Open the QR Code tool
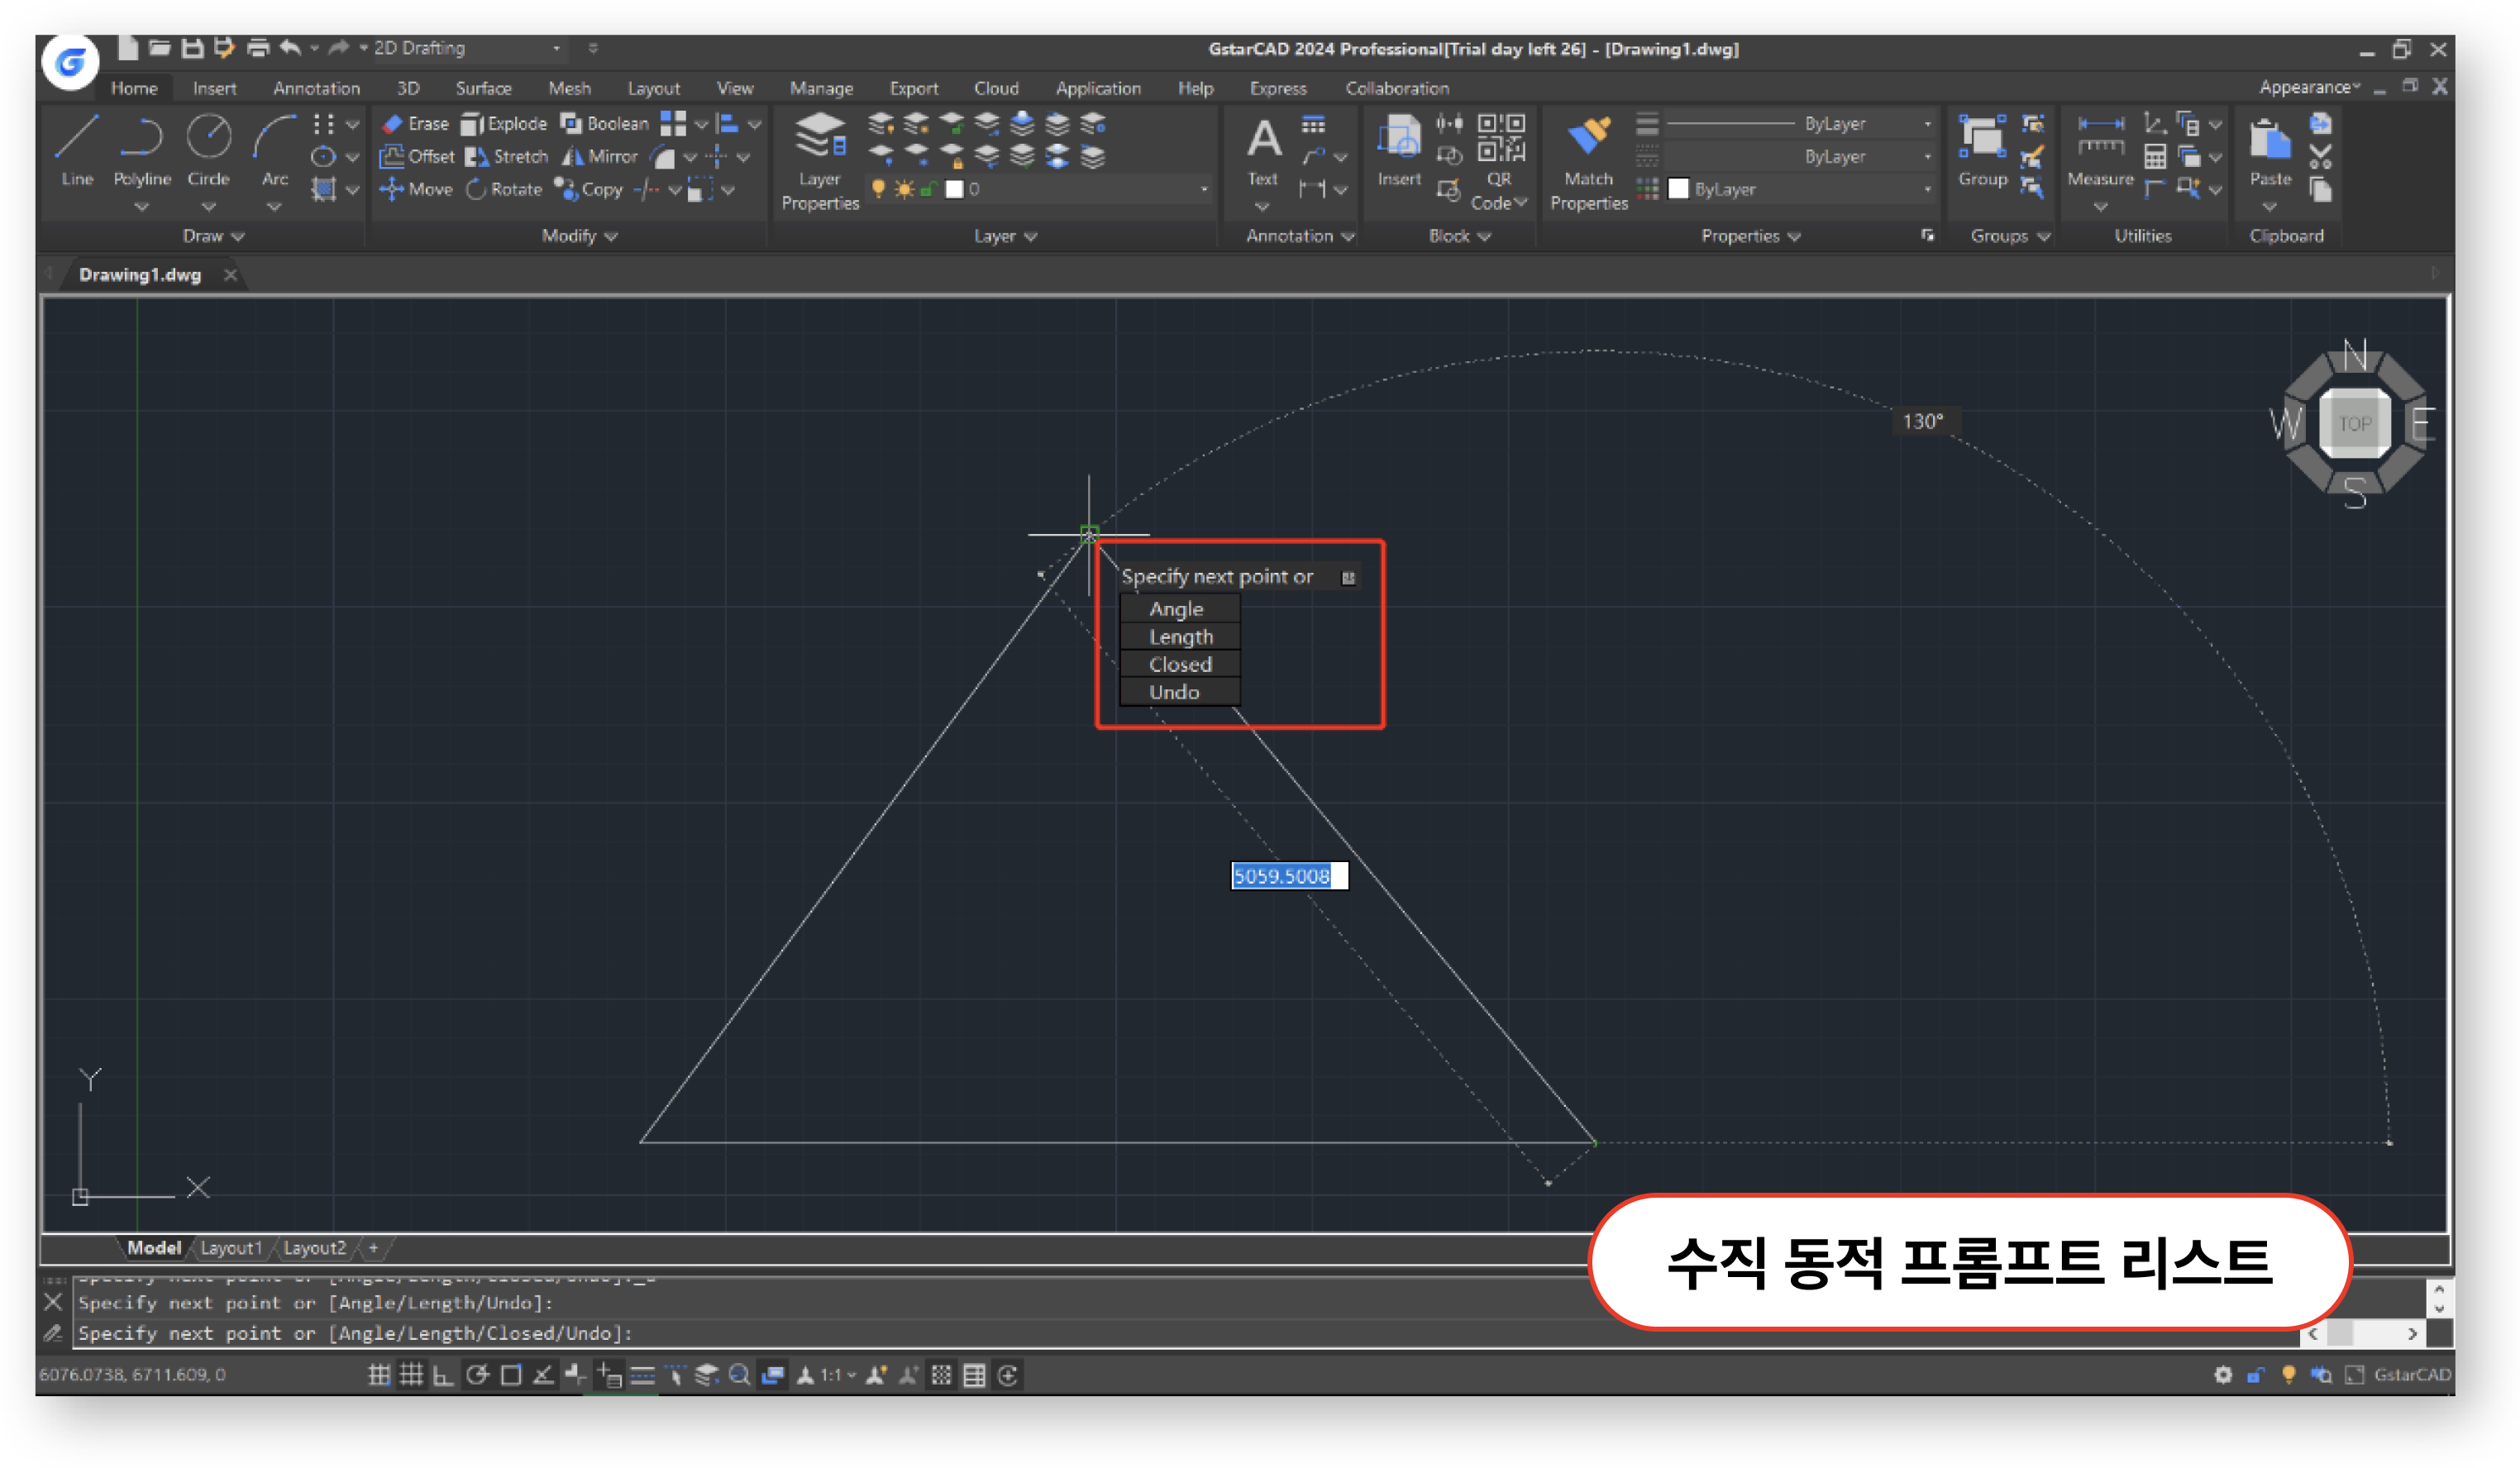Screen dimensions: 2520x1468 click(x=1499, y=160)
